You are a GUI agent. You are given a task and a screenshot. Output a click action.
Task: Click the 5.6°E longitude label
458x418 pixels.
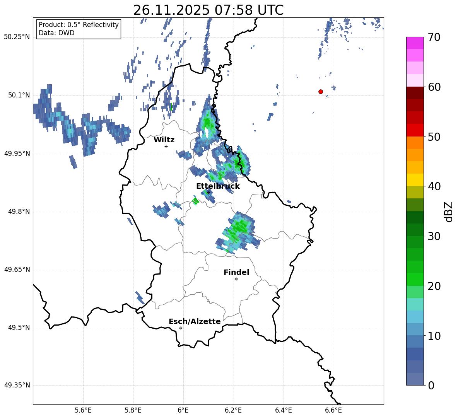tap(83, 410)
